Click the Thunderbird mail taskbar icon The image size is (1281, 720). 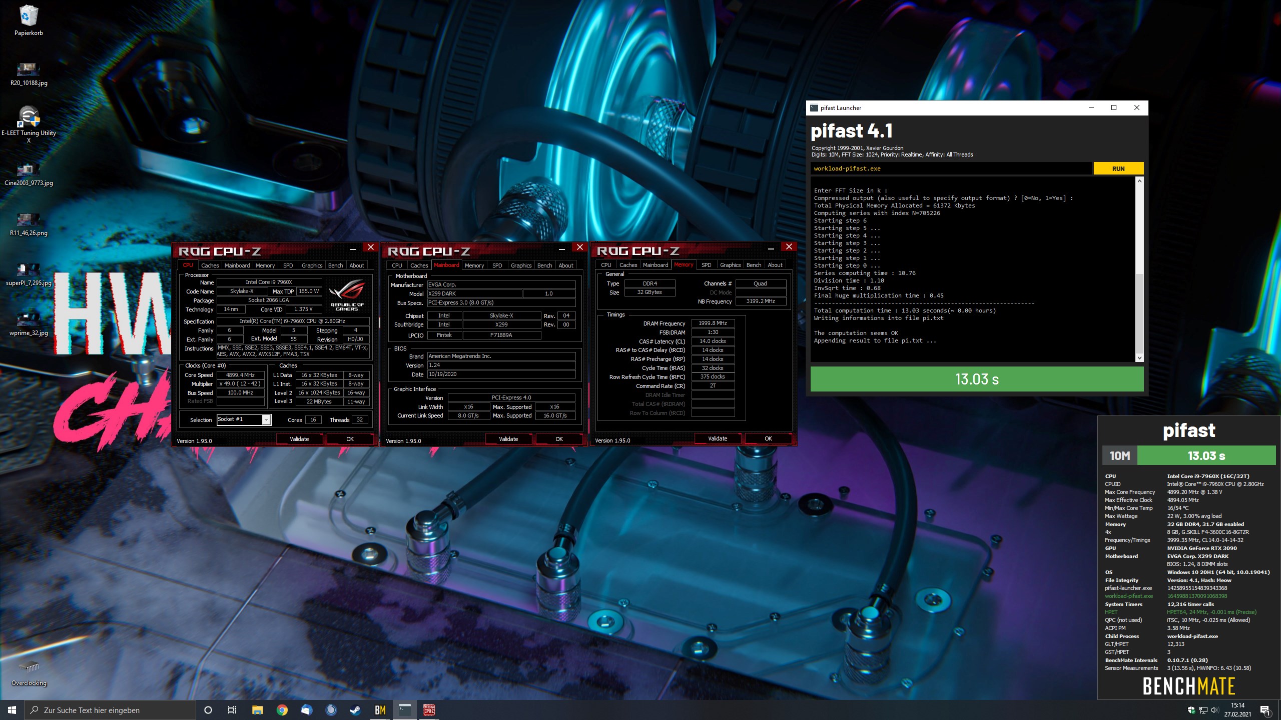coord(306,710)
